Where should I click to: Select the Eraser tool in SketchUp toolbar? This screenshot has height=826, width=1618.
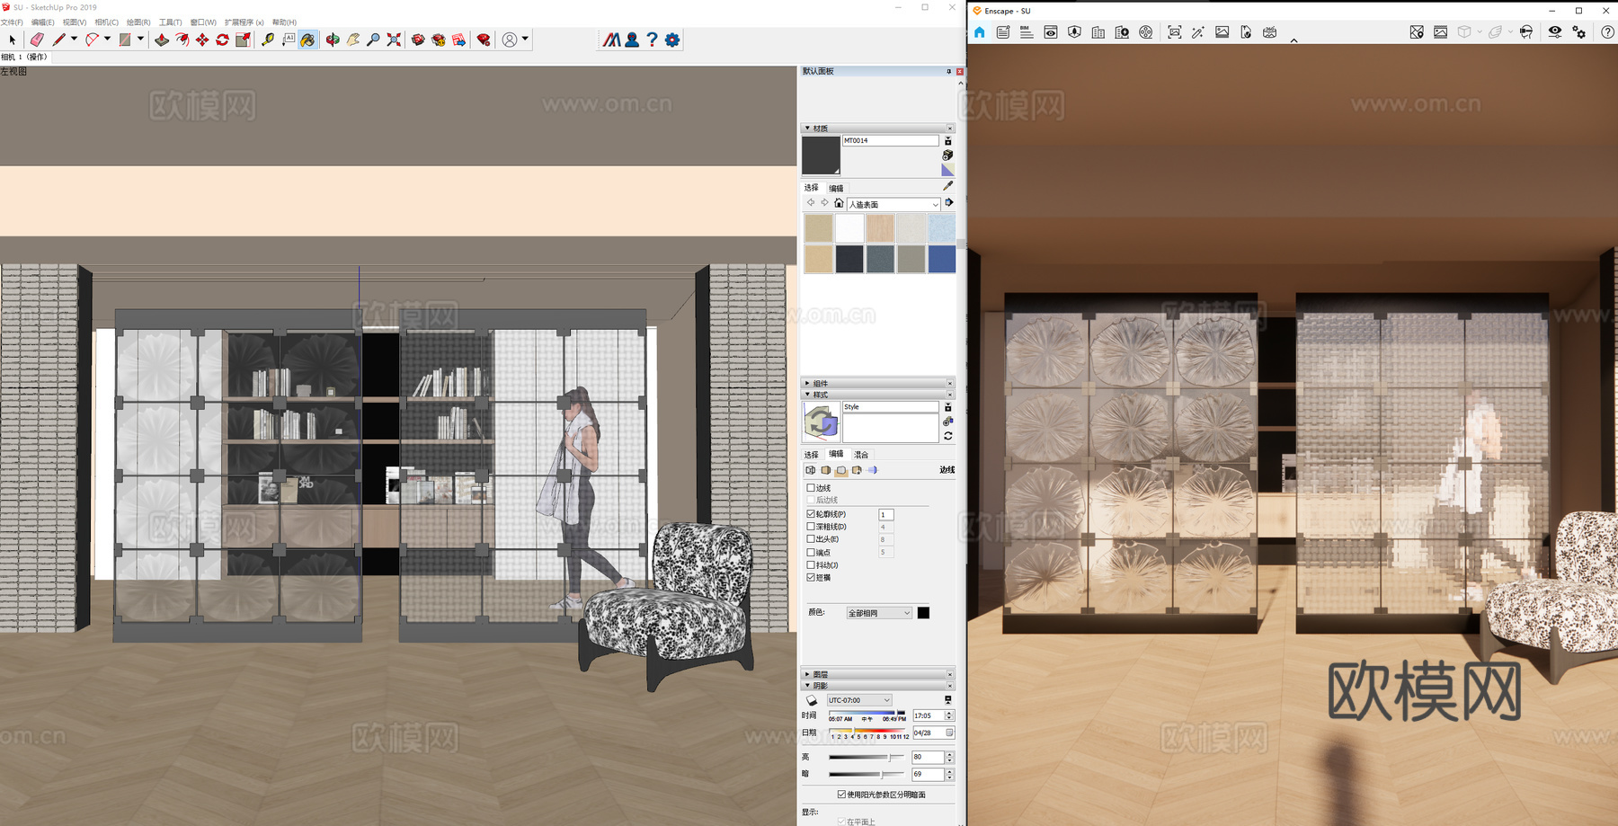(37, 40)
